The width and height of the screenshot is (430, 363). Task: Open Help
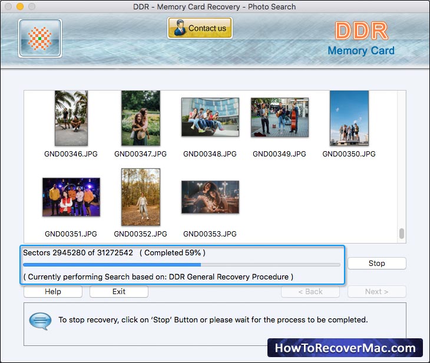(53, 291)
